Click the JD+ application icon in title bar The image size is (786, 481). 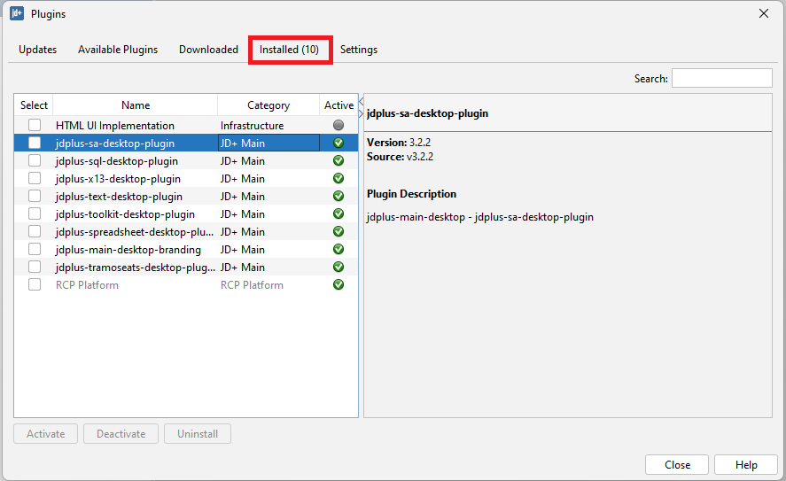[17, 14]
